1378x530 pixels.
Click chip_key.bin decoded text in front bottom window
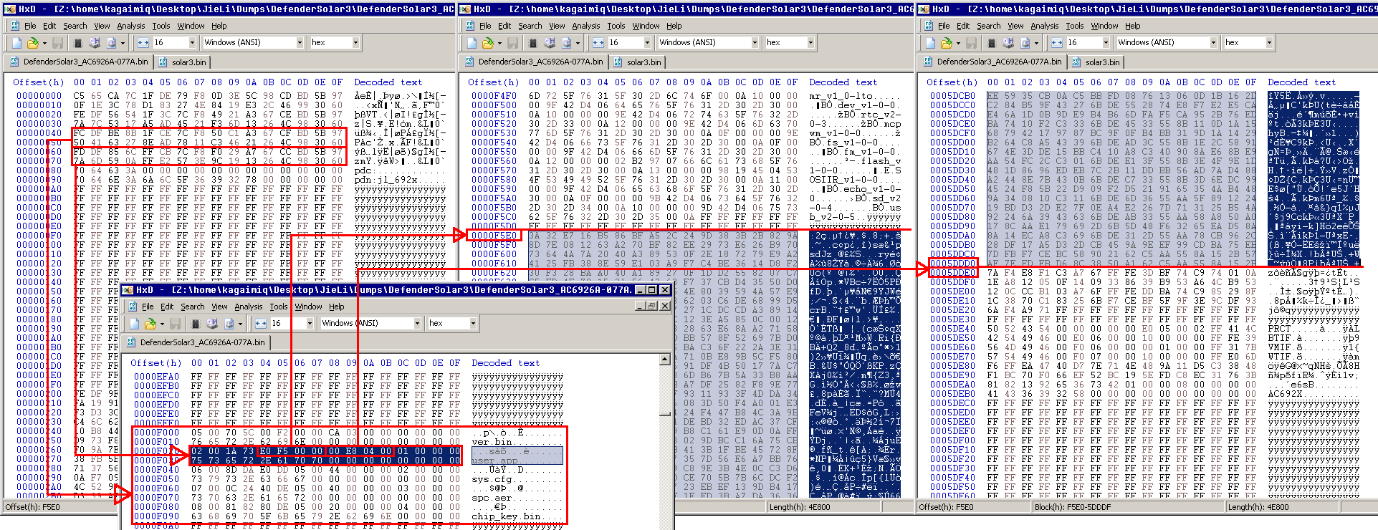[506, 516]
